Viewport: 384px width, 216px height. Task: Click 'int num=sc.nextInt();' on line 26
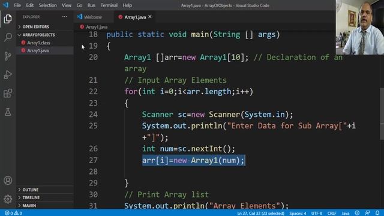coord(188,149)
